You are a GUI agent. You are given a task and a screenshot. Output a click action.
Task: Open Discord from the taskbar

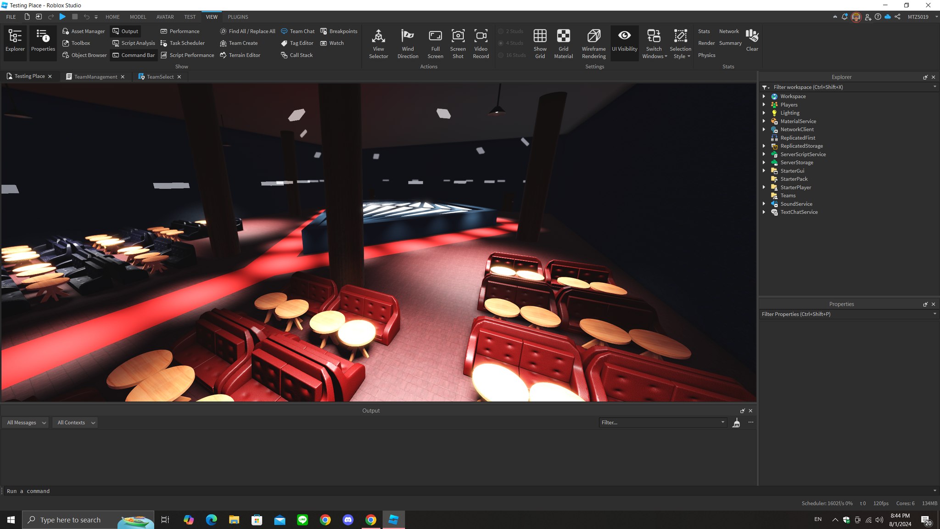[348, 520]
